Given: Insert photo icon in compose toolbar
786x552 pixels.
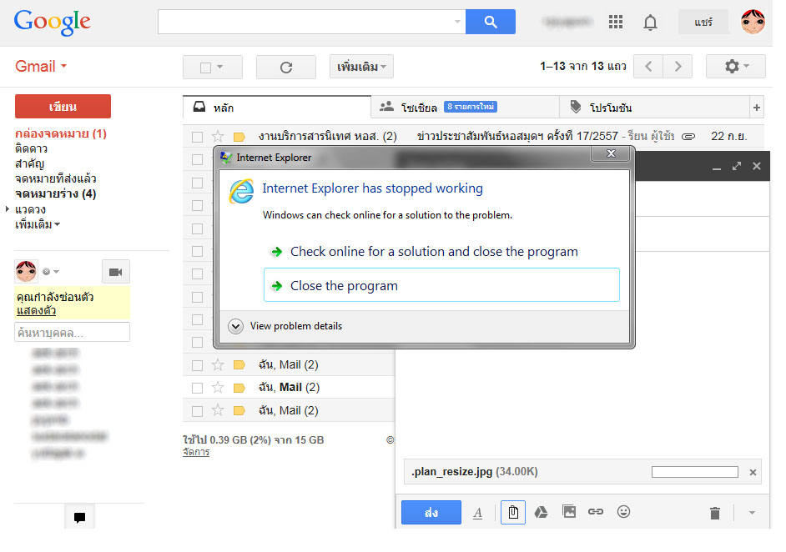Looking at the screenshot, I should 569,511.
